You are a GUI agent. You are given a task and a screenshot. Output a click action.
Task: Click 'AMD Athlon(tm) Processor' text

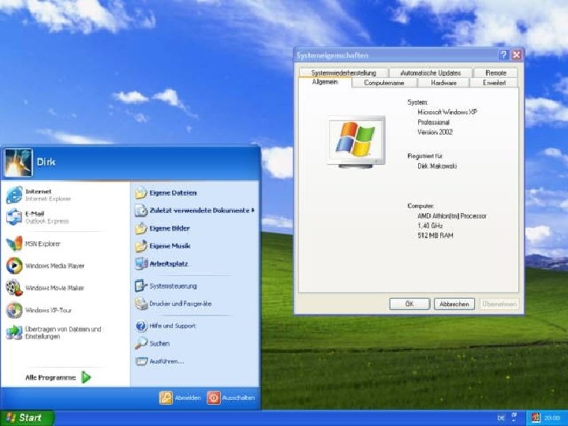[452, 216]
